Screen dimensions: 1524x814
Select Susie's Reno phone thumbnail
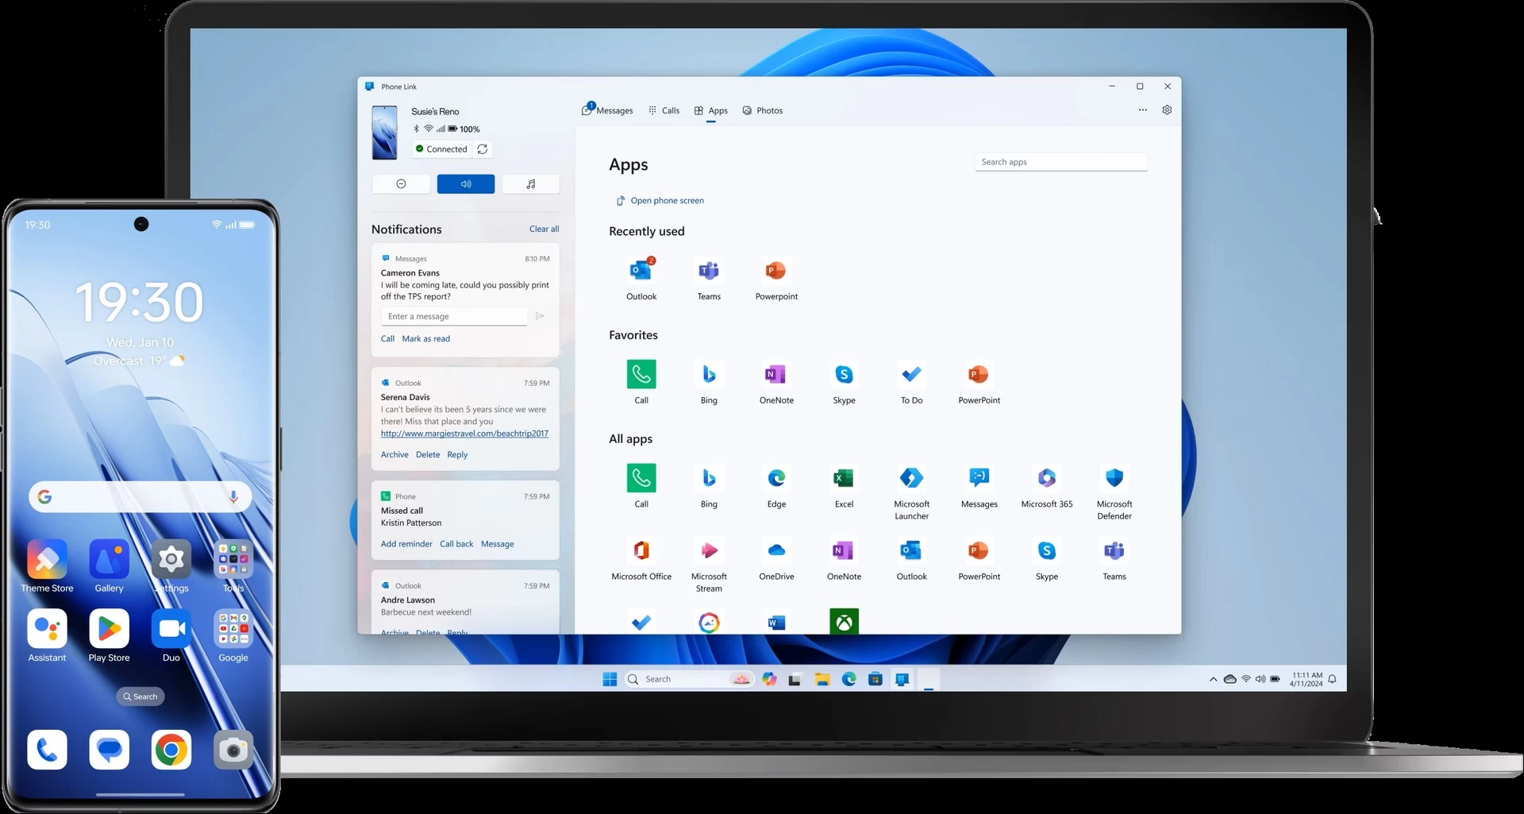(x=385, y=132)
